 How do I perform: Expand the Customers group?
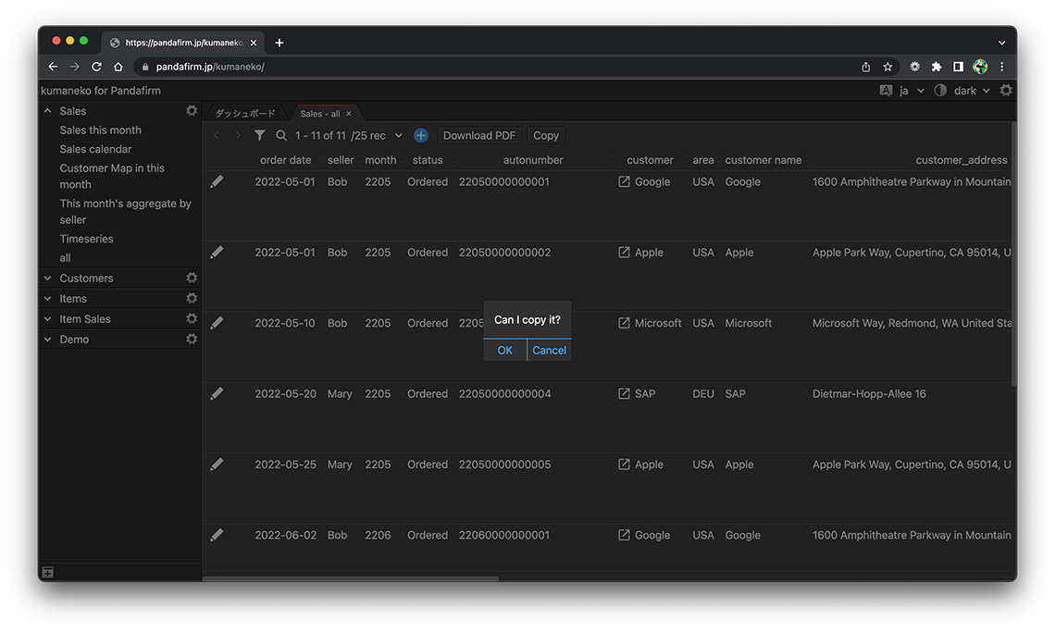(48, 278)
